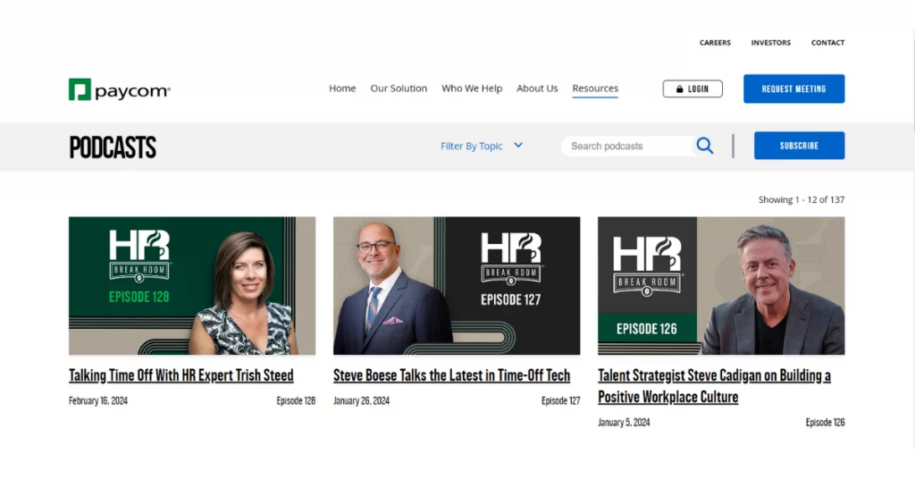The image size is (915, 479).
Task: Open Talent Strategist Steve Cadigan episode title
Action: [x=714, y=386]
